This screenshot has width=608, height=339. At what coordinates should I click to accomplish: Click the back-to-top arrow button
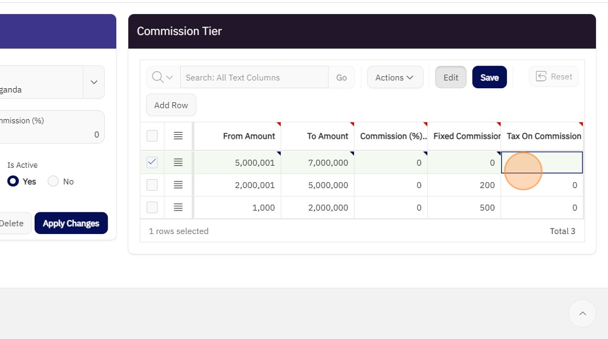point(582,314)
